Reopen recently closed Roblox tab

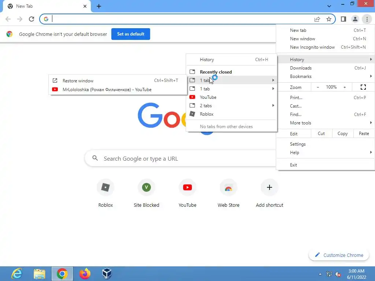[231, 114]
